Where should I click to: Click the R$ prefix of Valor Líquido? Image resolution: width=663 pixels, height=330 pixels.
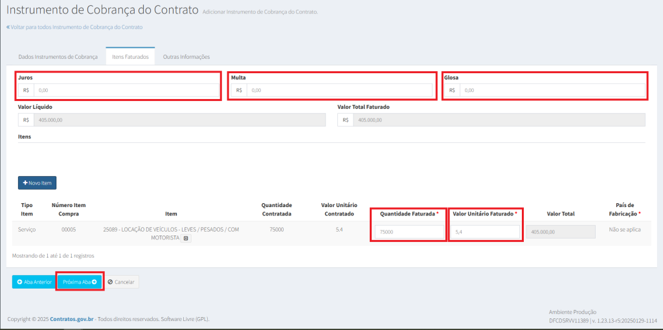tap(26, 120)
